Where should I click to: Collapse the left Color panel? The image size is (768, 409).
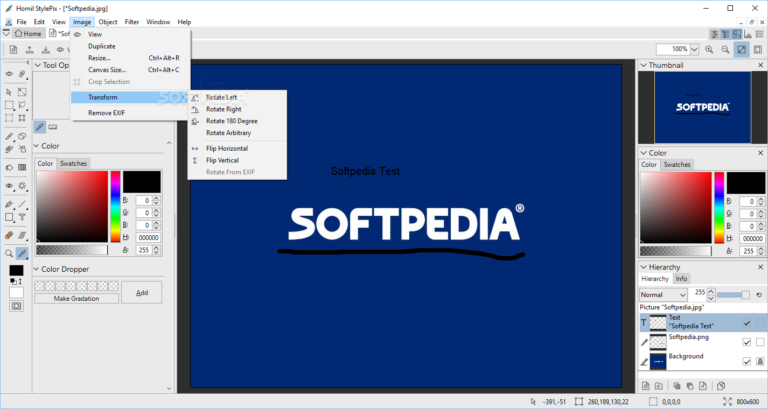click(37, 146)
